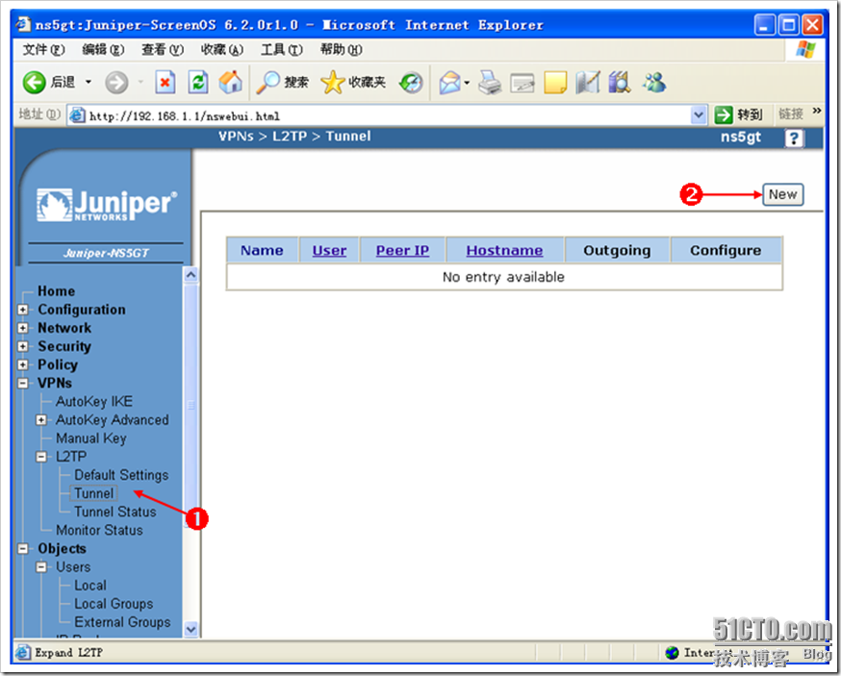Viewport: 841px width, 676px height.
Task: Click the New button
Action: point(782,194)
